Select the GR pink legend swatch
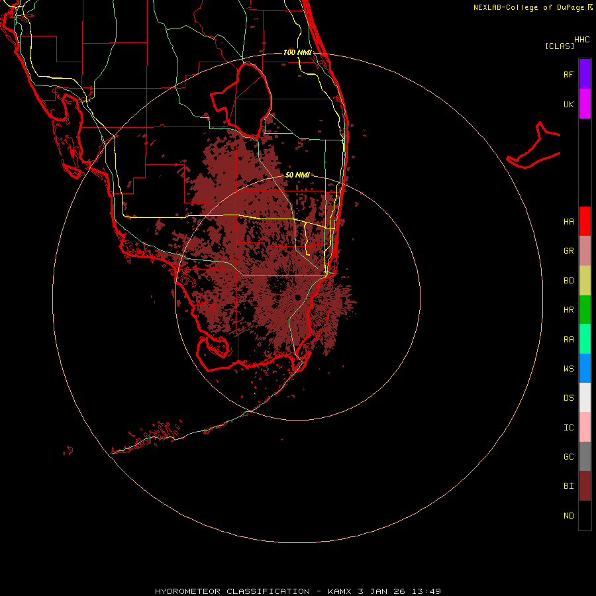596x596 pixels. click(x=585, y=251)
